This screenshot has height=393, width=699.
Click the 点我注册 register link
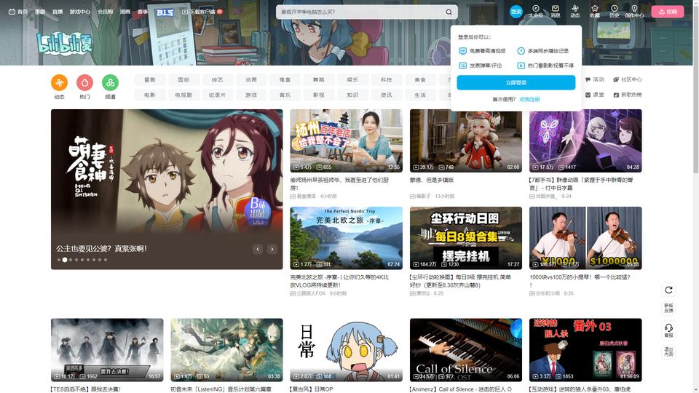tap(529, 100)
